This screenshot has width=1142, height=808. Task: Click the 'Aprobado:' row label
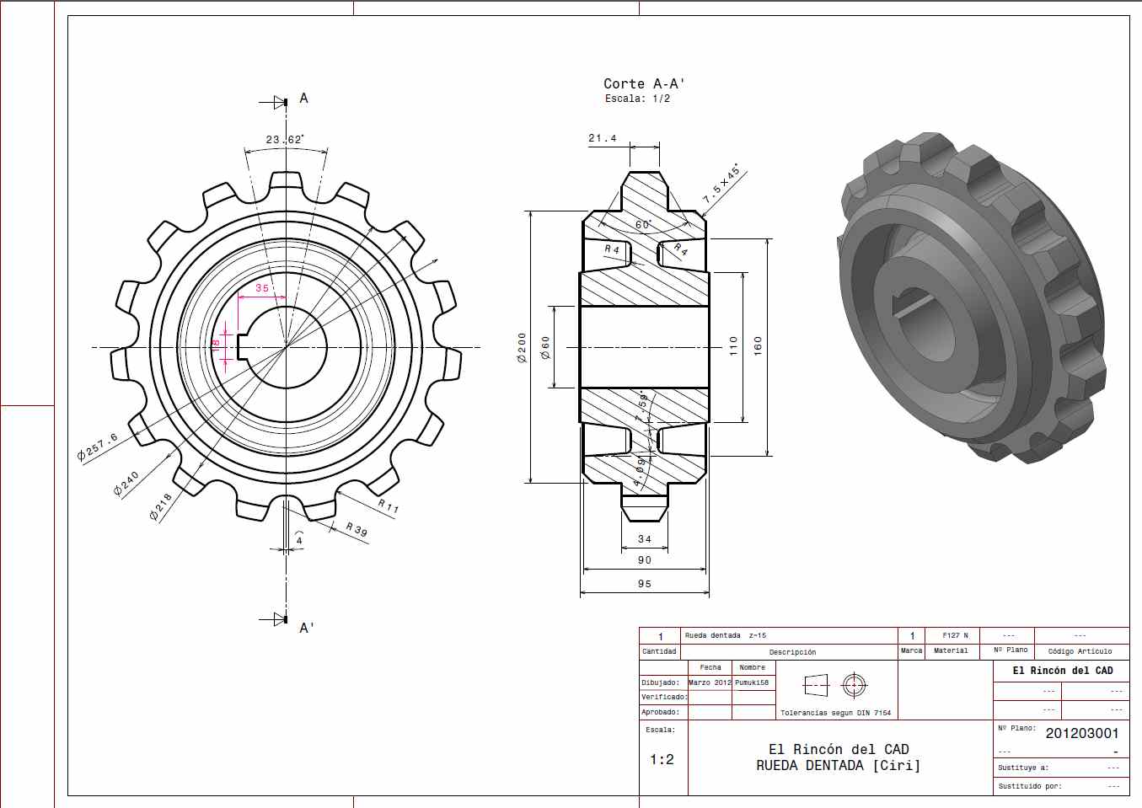tap(660, 713)
